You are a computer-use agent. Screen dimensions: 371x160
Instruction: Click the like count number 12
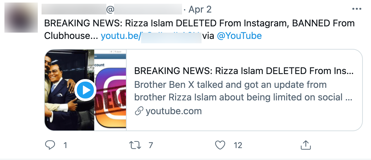[x=238, y=145]
